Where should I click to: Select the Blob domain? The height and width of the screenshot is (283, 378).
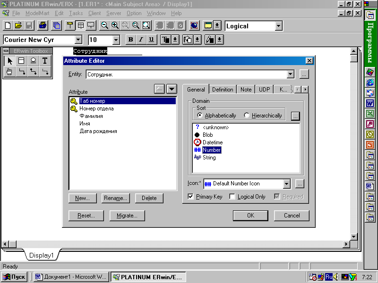click(207, 135)
